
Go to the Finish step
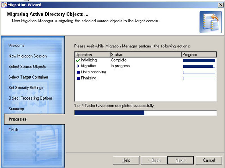13,130
